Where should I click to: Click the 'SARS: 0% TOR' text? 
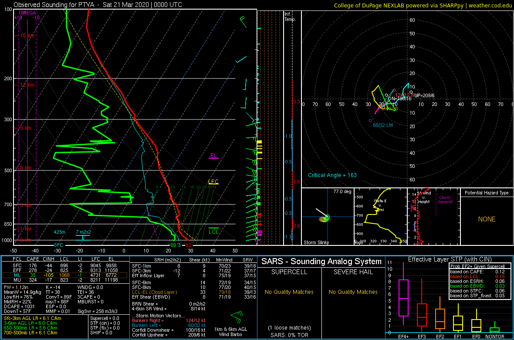(x=290, y=334)
